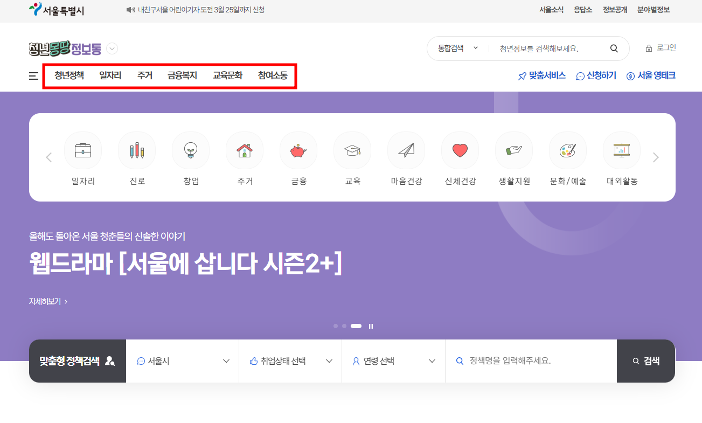Viewport: 702px width, 423px height.
Task: Select the 금융 piggy bank icon
Action: click(x=298, y=150)
